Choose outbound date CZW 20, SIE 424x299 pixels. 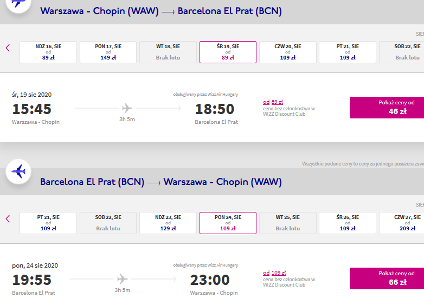tap(288, 52)
